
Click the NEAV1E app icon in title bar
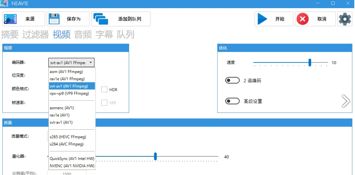point(4,4)
